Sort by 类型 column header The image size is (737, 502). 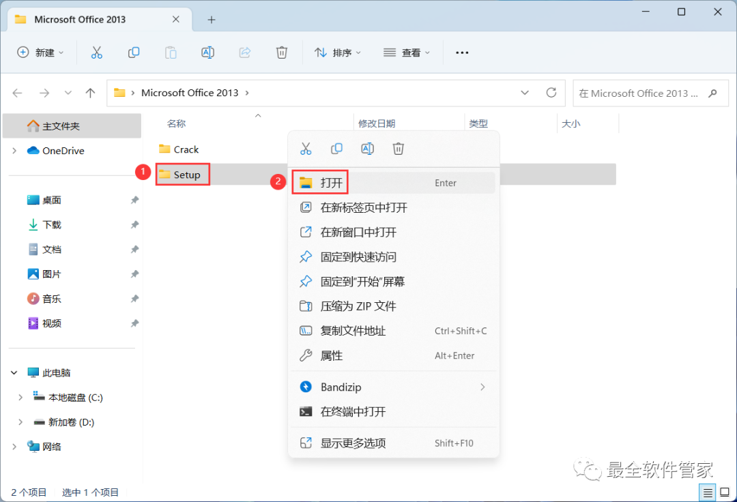[x=478, y=123]
